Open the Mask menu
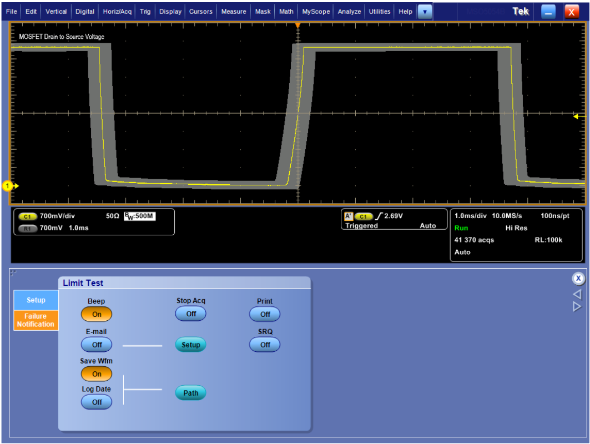The image size is (590, 444). [x=263, y=11]
